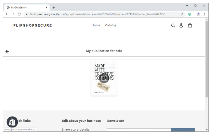This screenshot has height=134, width=211.
Task: Click the scrollbar up arrow
Action: [207, 19]
